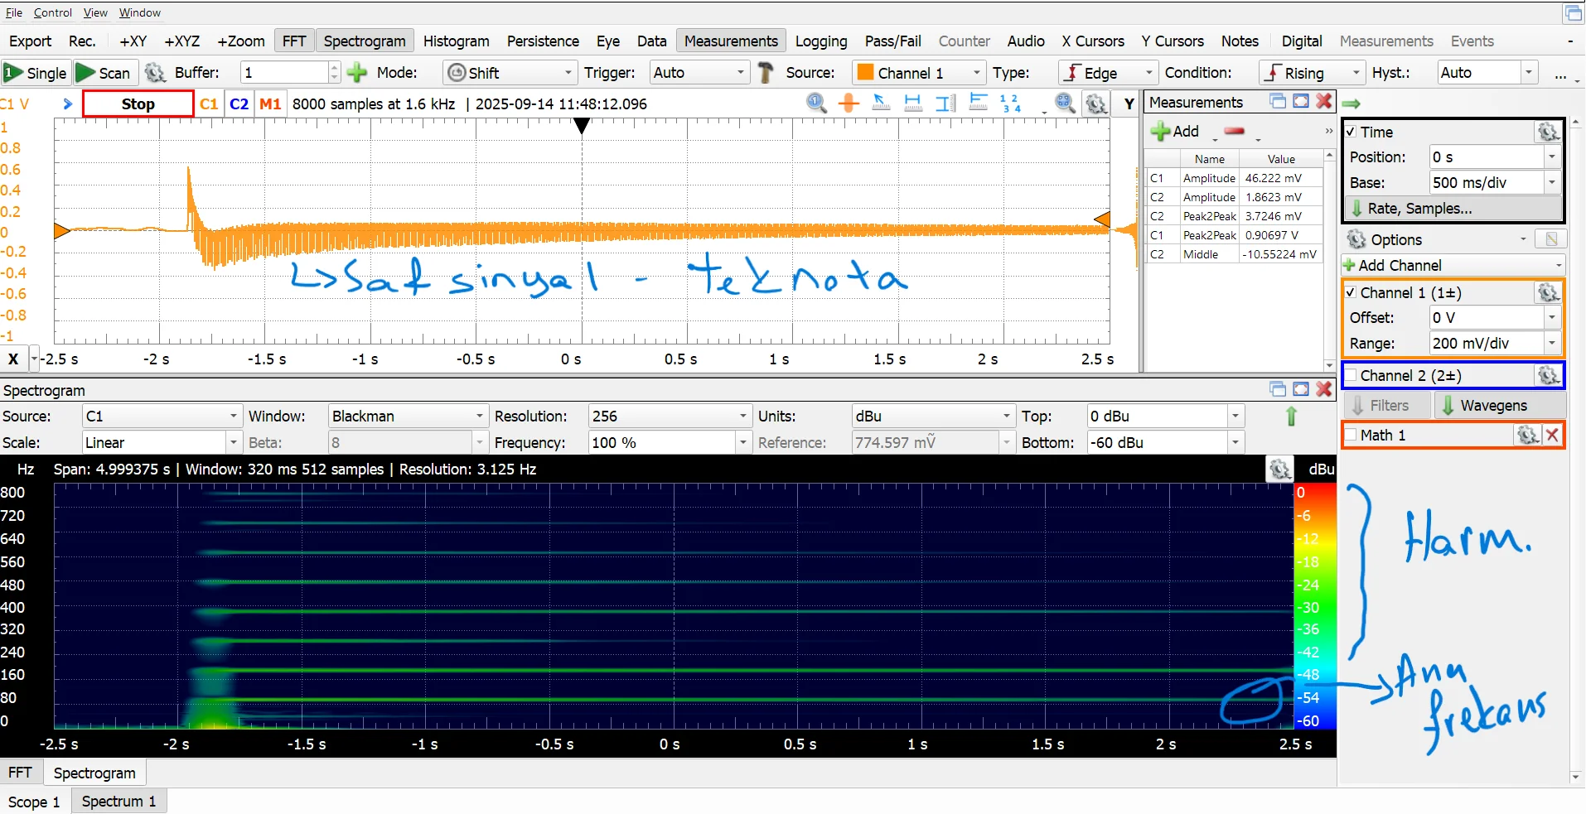This screenshot has width=1586, height=814.
Task: Open the time plot settings gear
Action: point(1096,104)
